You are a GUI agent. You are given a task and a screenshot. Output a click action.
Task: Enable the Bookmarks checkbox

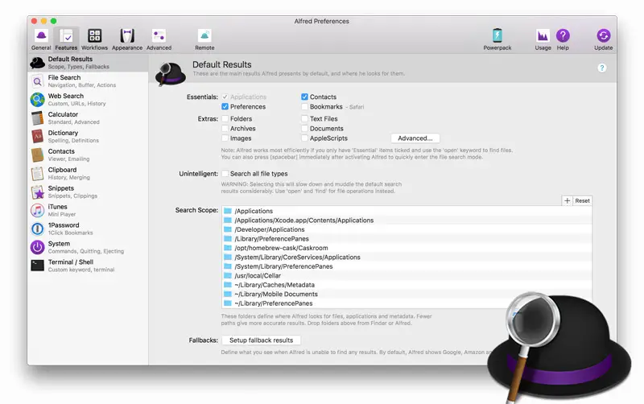click(304, 107)
